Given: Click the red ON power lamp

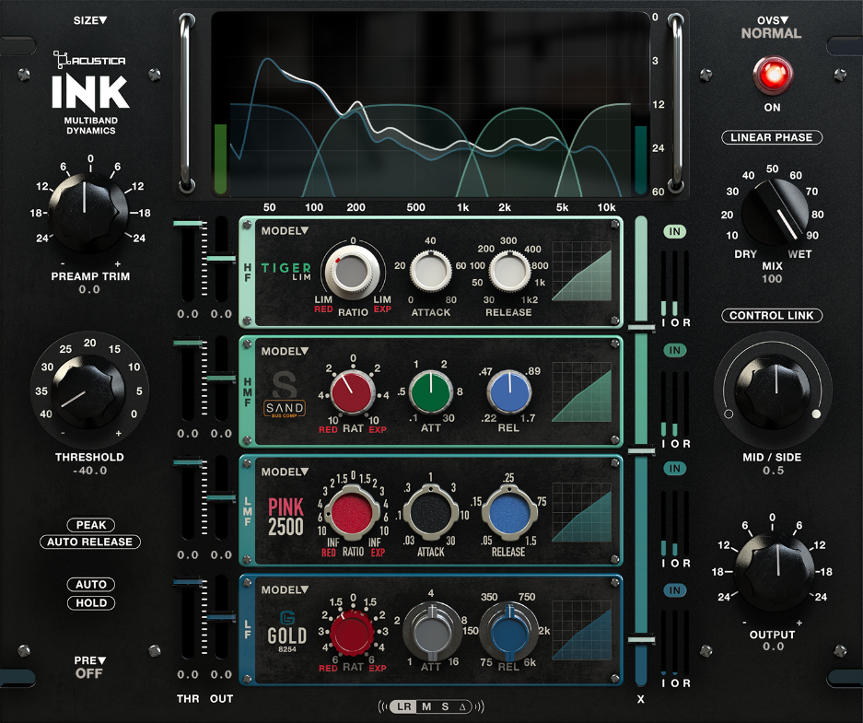Looking at the screenshot, I should (772, 75).
